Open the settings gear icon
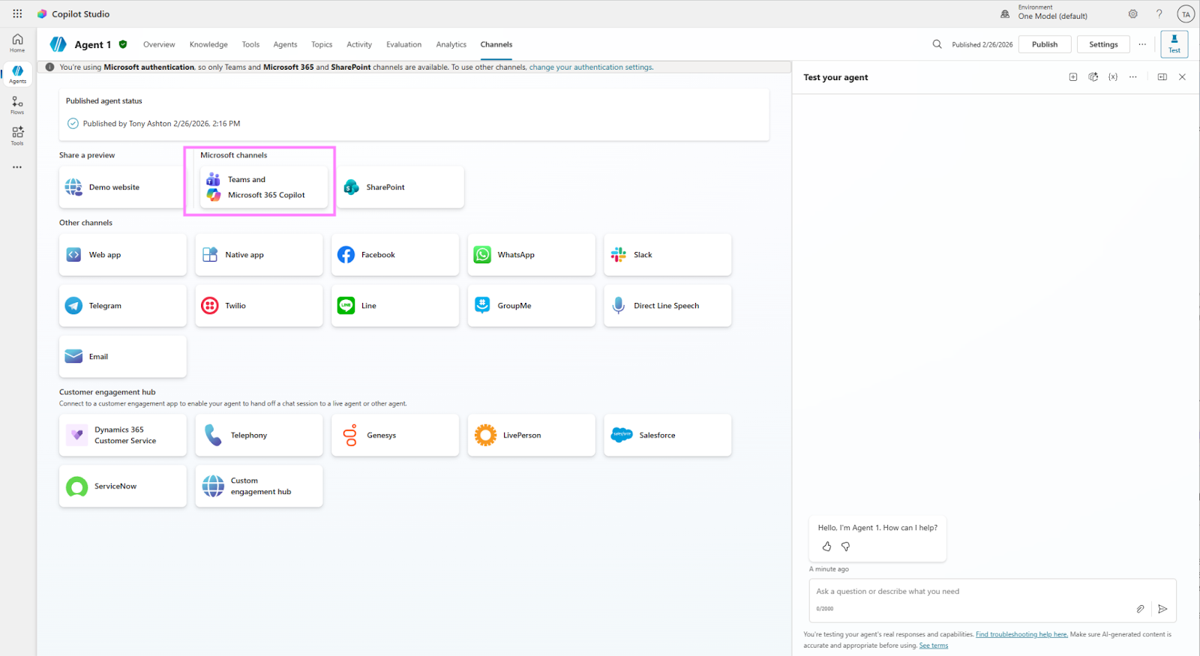 1132,14
